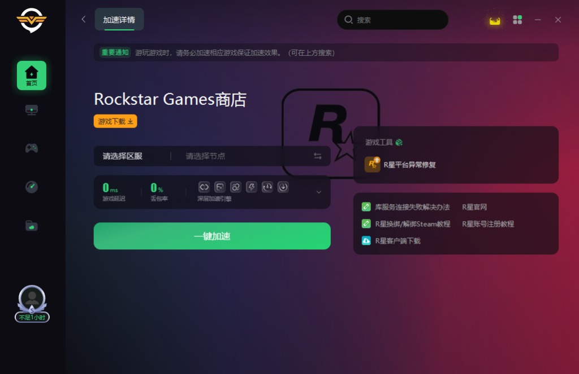The image size is (579, 374).
Task: Open the yellow crown VIP icon
Action: click(494, 21)
